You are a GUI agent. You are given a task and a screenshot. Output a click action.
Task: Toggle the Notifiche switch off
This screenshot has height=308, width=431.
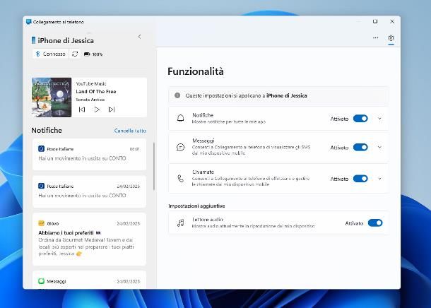point(360,119)
